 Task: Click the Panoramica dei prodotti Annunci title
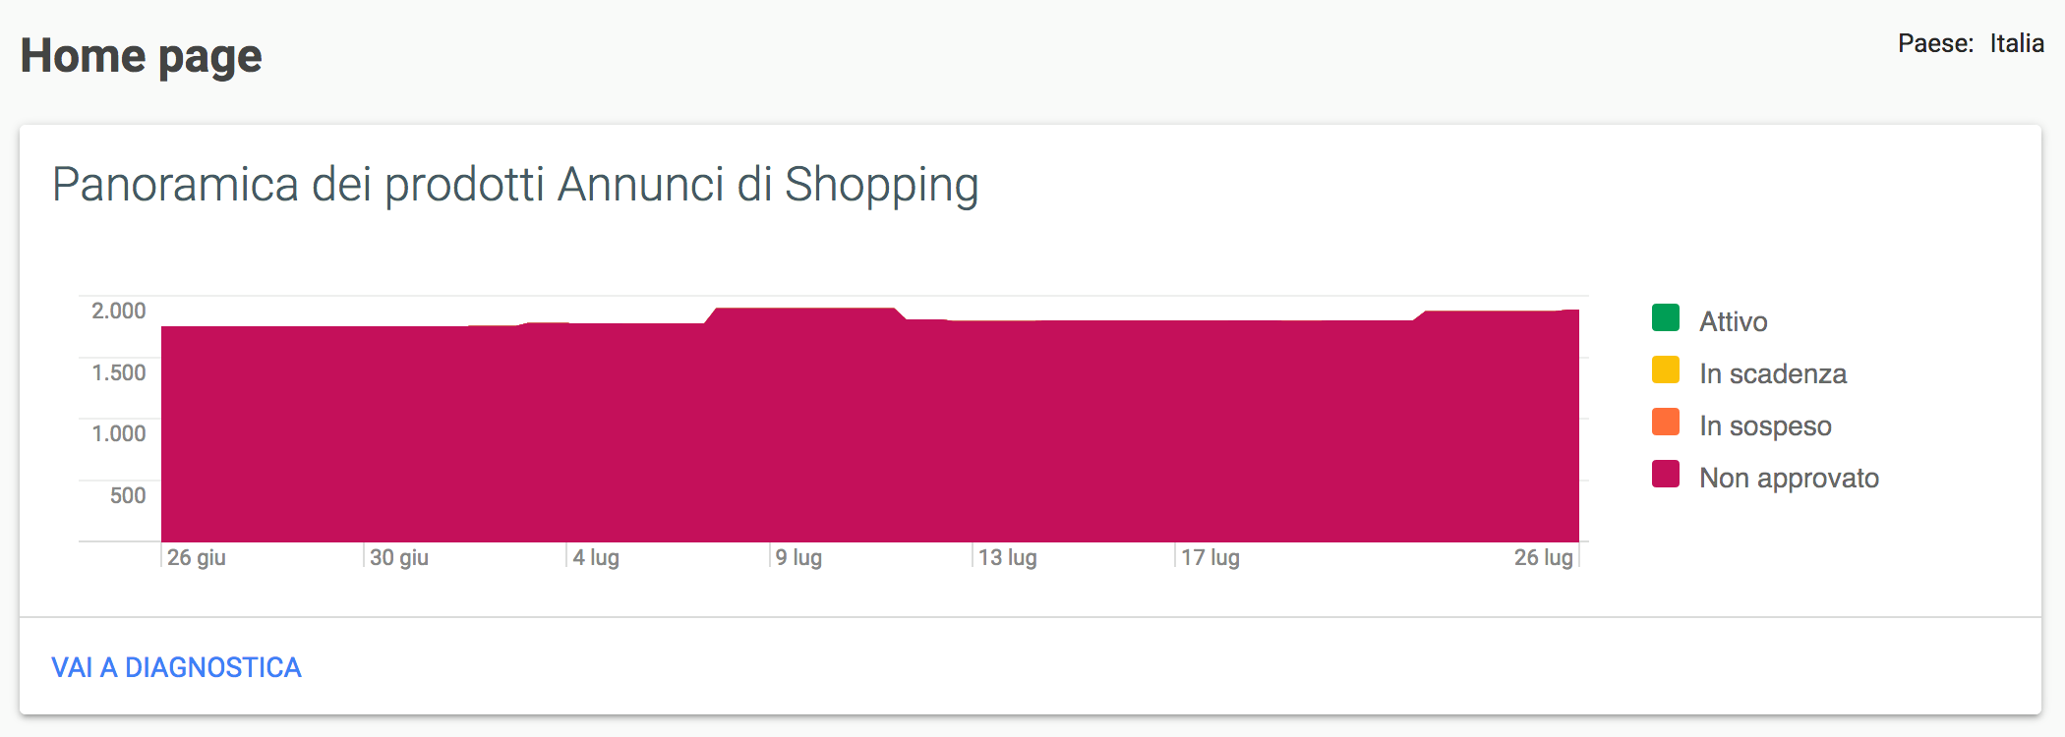pos(515,185)
